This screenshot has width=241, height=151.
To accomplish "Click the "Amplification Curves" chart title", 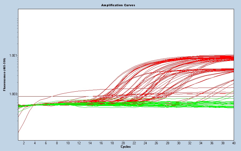I will pos(118,5).
